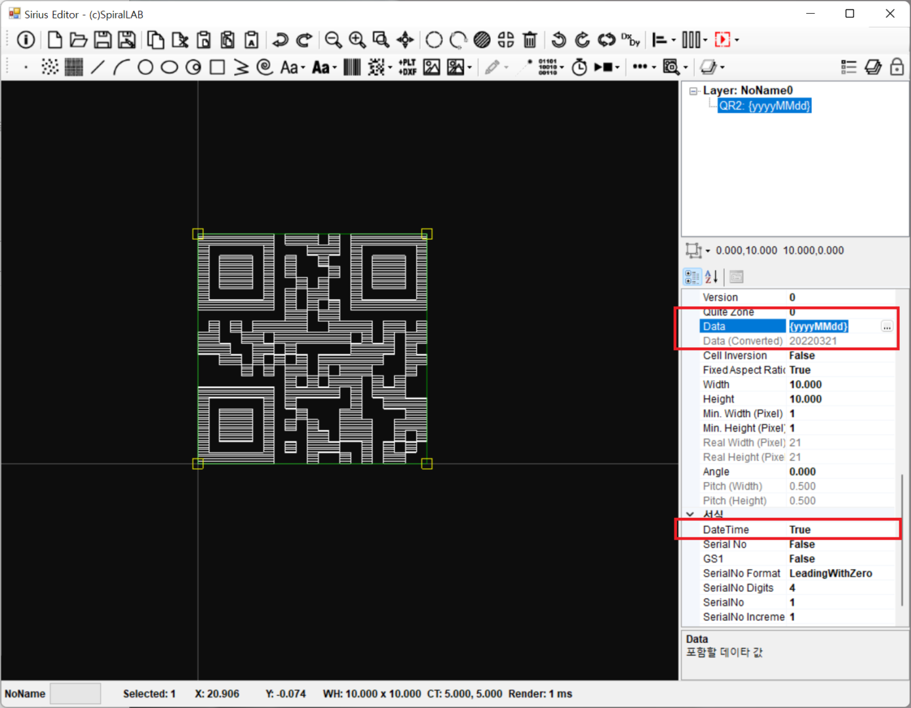
Task: Select the Circle drawing tool
Action: pyautogui.click(x=145, y=67)
